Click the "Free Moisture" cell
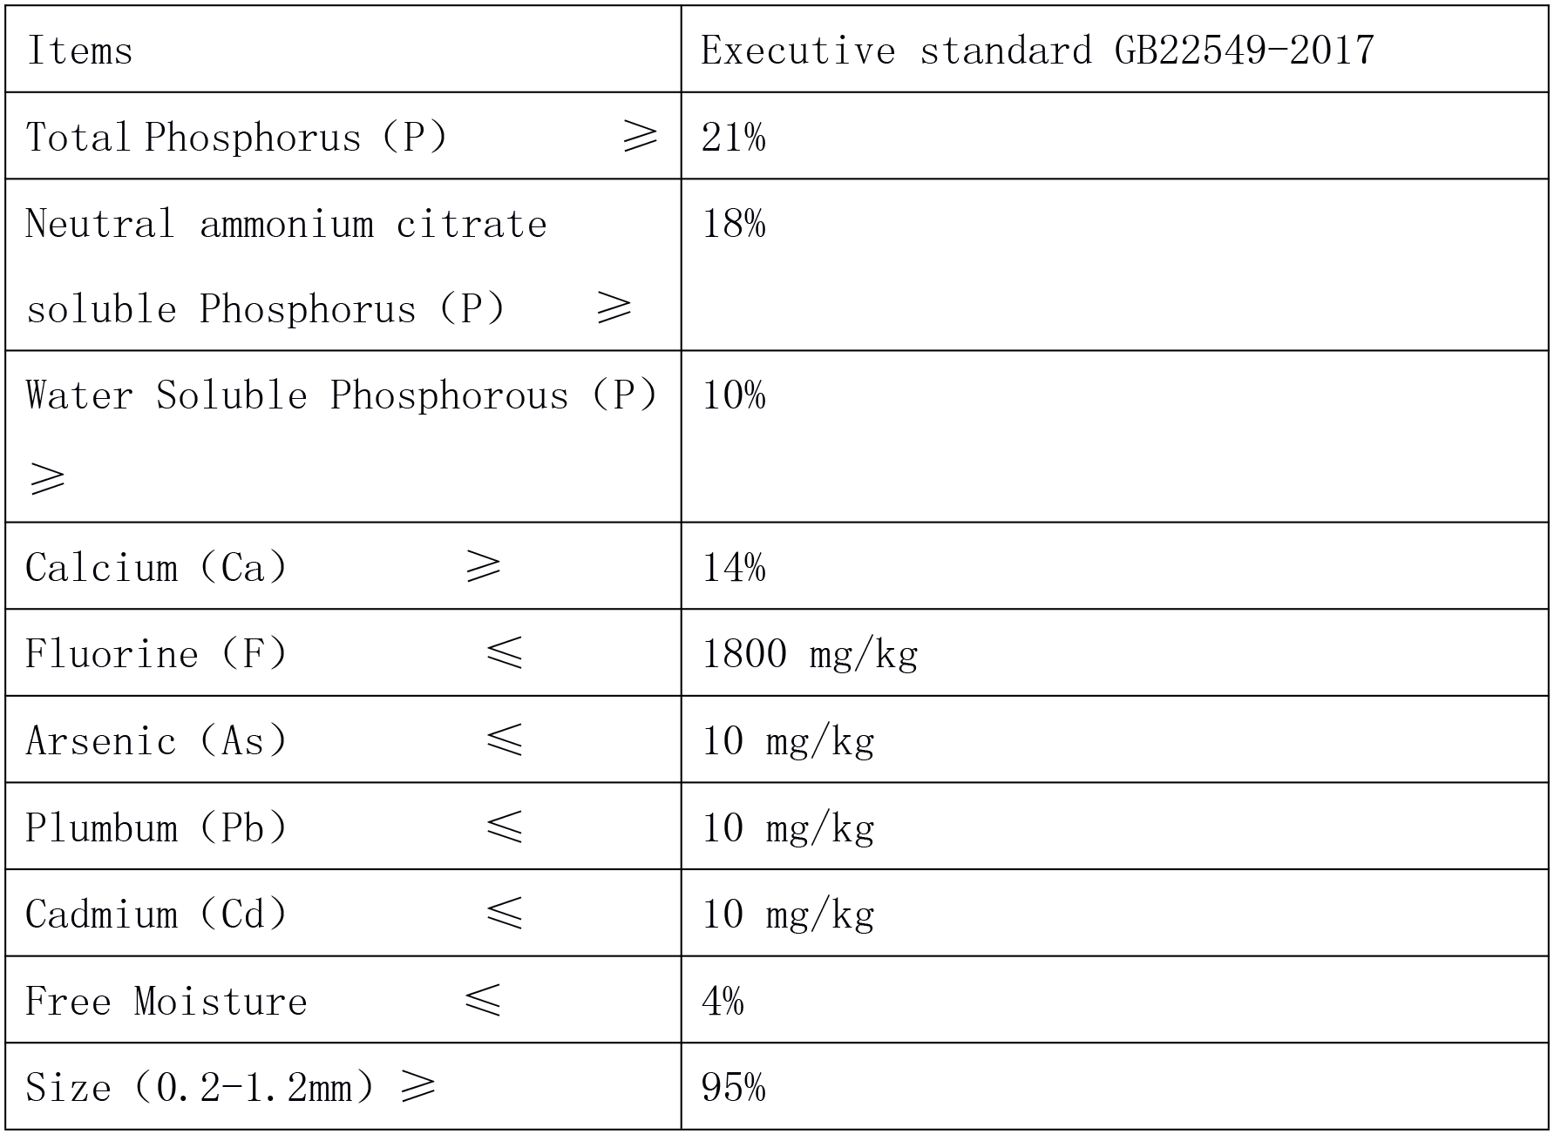The image size is (1554, 1134). tap(166, 1002)
